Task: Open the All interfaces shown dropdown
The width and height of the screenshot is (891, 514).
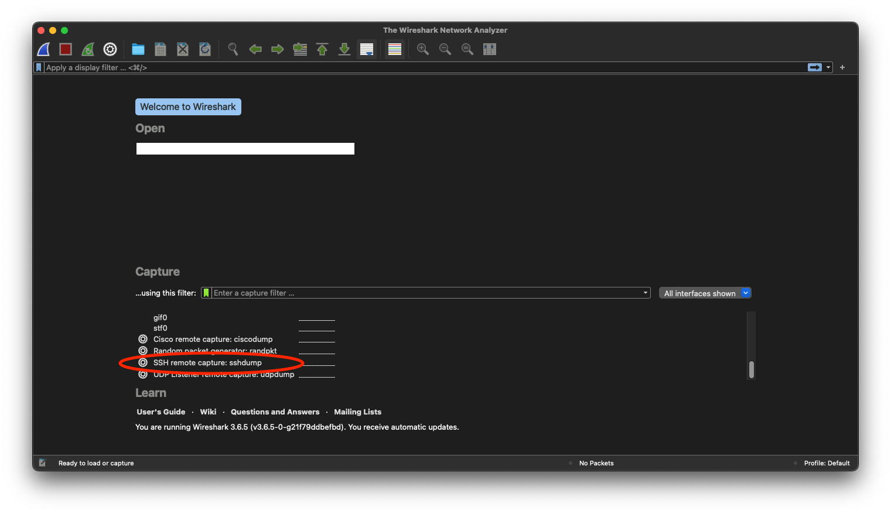Action: point(705,293)
